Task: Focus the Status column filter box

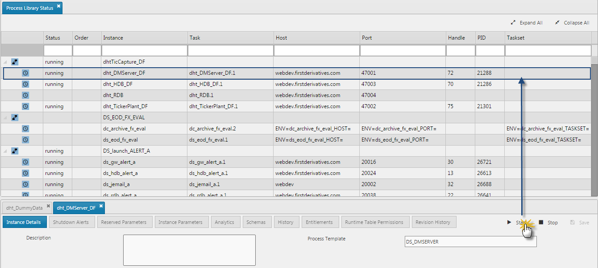Action: [58, 50]
